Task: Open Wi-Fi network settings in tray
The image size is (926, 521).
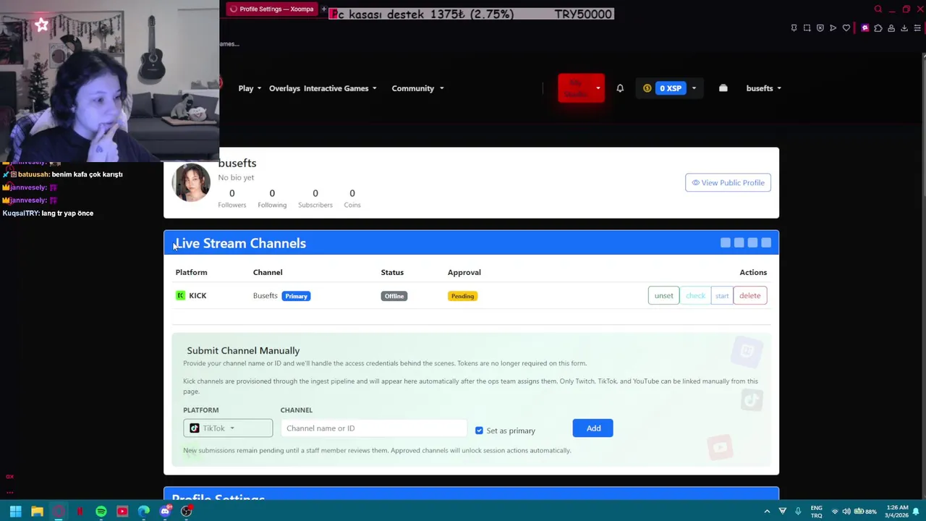Action: click(835, 512)
